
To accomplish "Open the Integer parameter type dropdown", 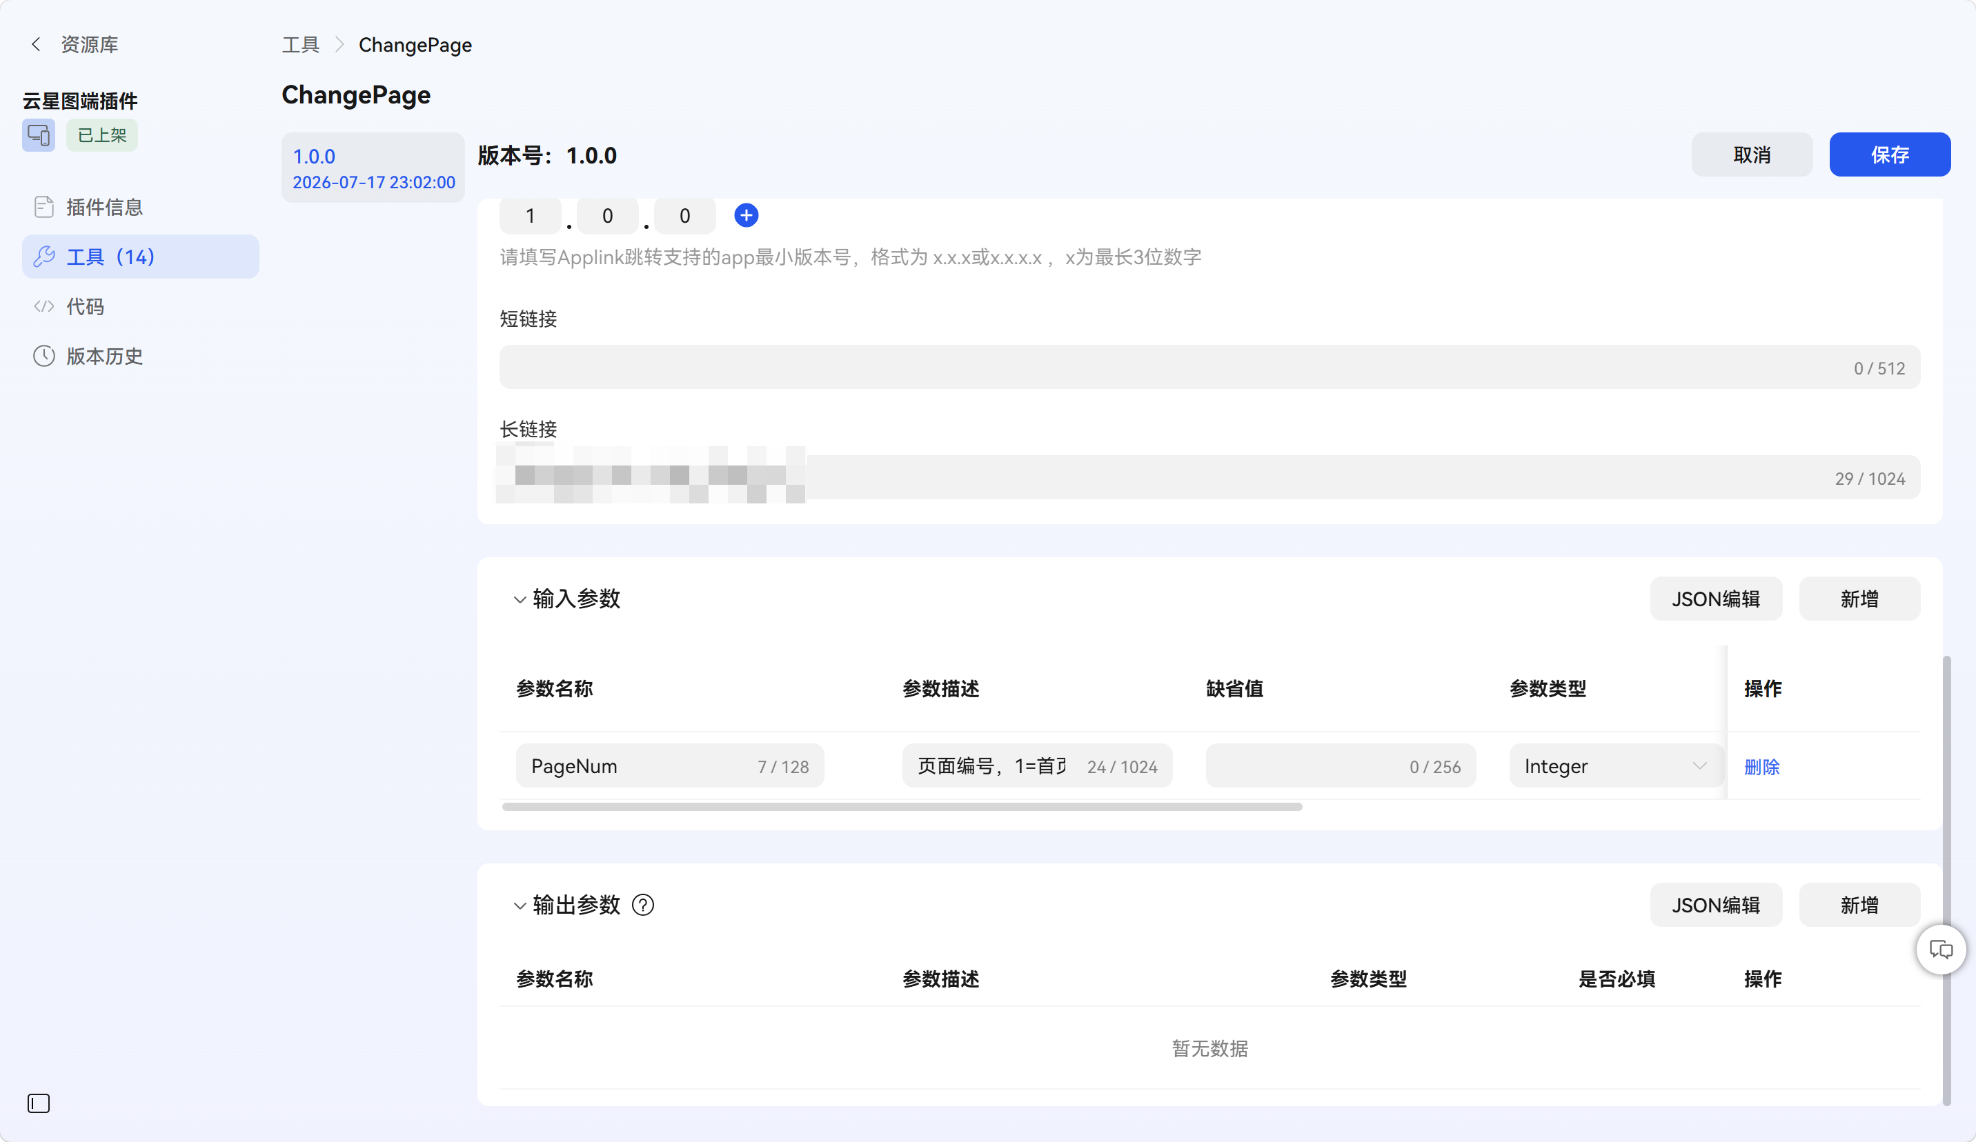I will point(1615,765).
